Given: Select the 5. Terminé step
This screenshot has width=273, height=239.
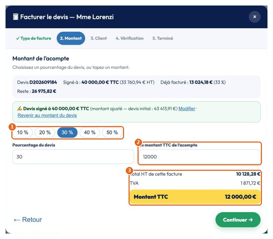Looking at the screenshot, I should coord(163,38).
